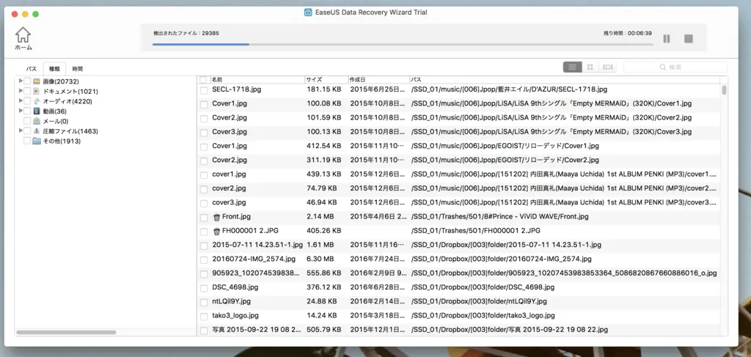Image resolution: width=751 pixels, height=357 pixels.
Task: Click trash icon beside FH000001 2.JPG
Action: point(216,232)
